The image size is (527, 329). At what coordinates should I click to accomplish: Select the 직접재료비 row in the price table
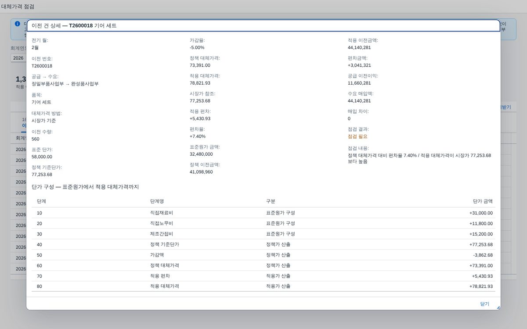click(264, 213)
